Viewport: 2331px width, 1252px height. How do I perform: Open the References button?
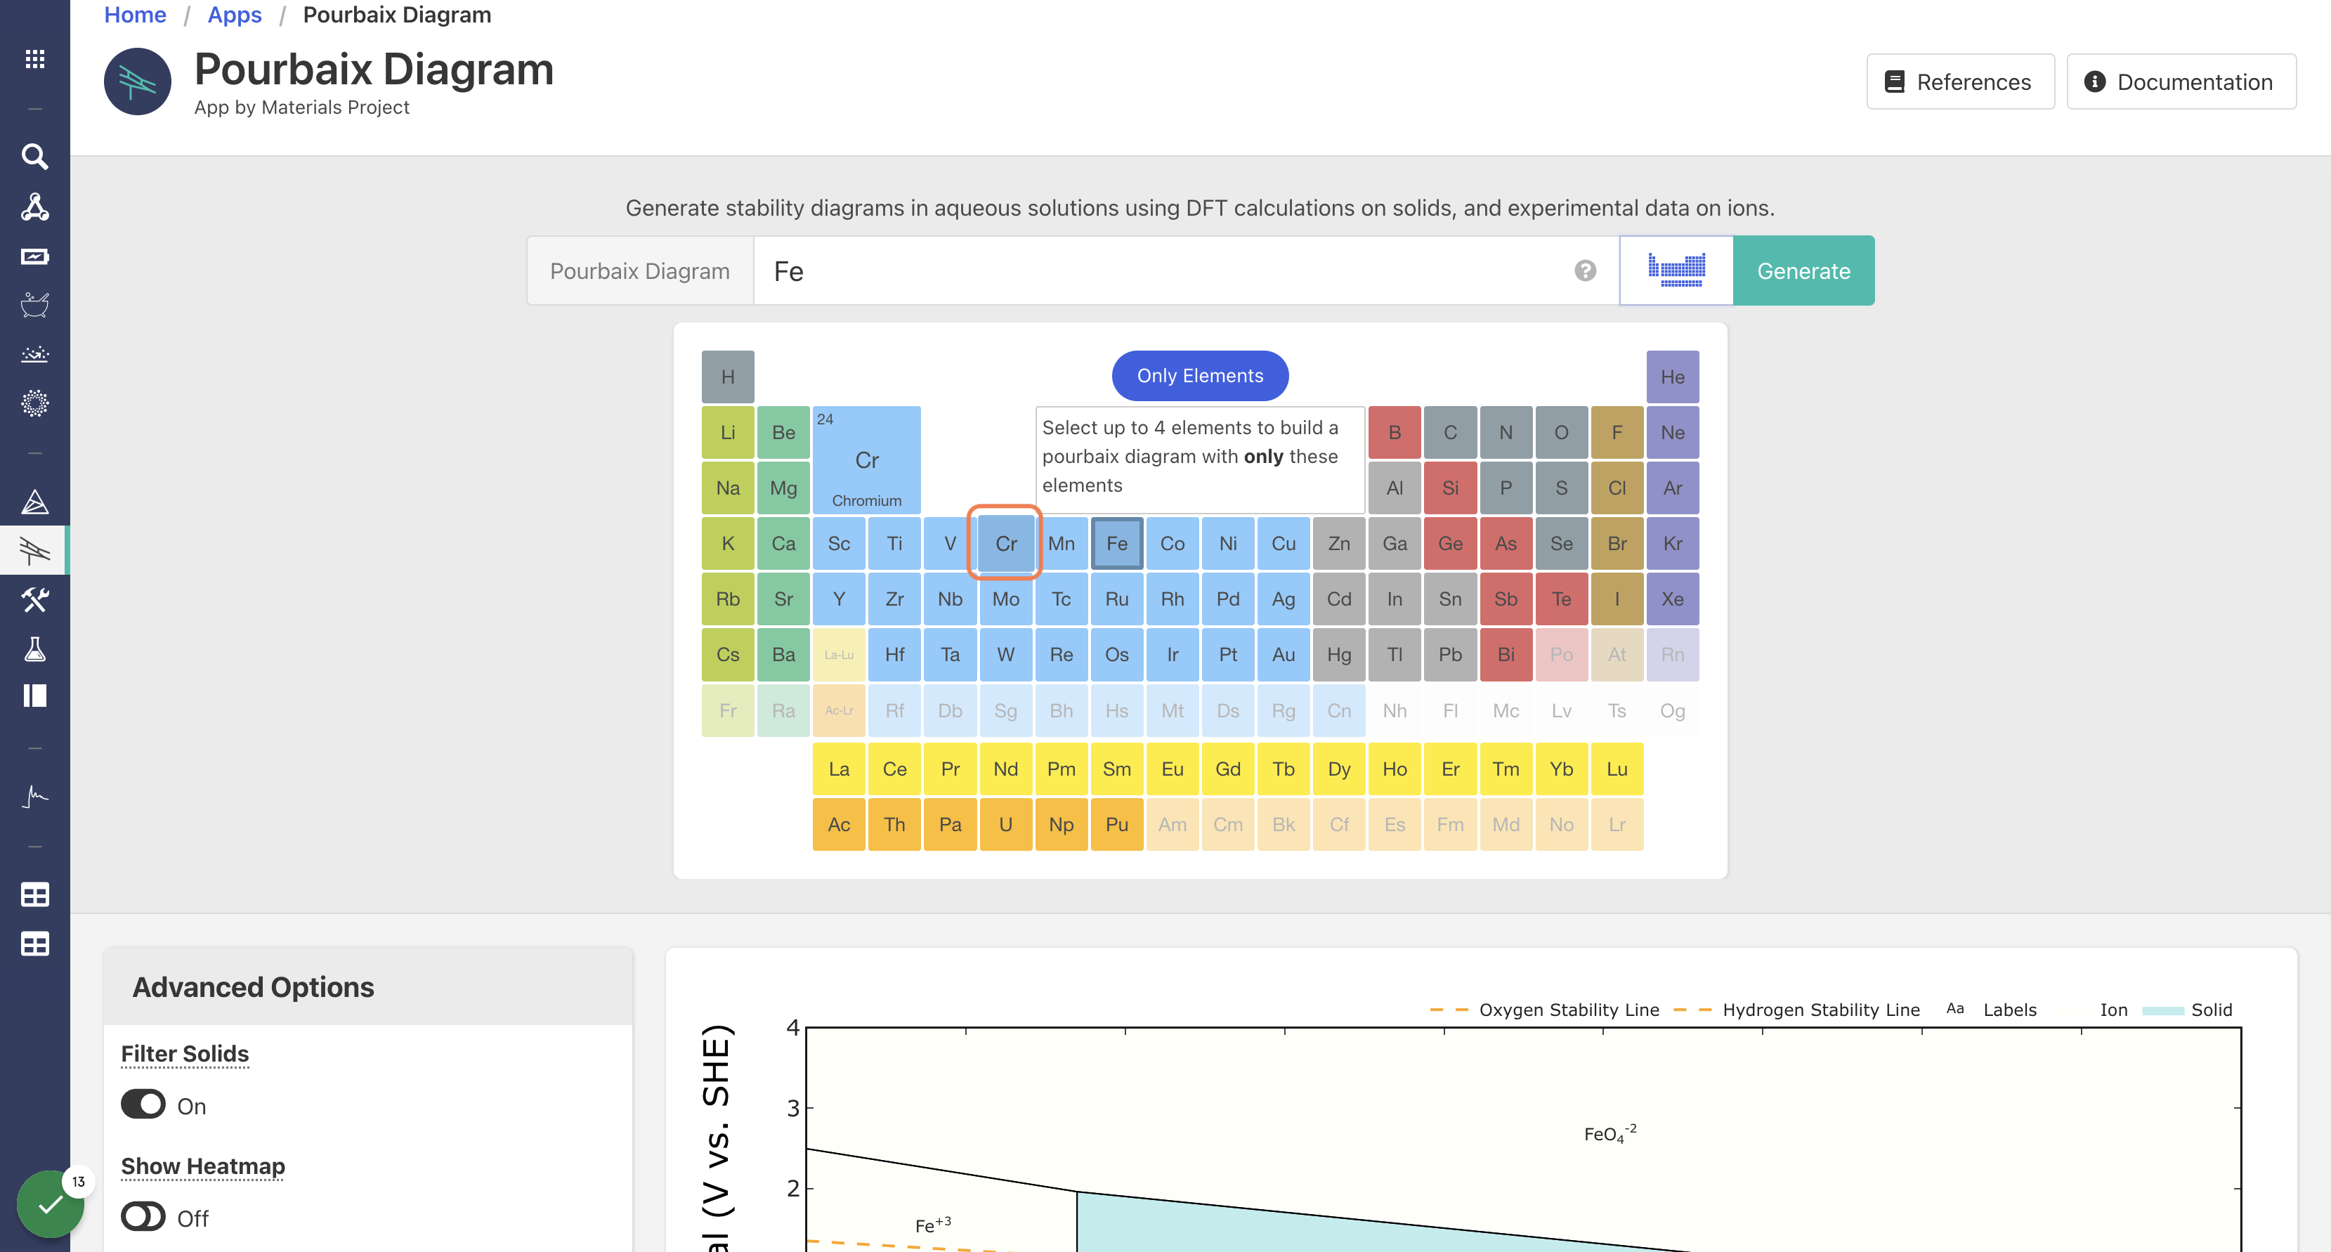tap(1960, 81)
